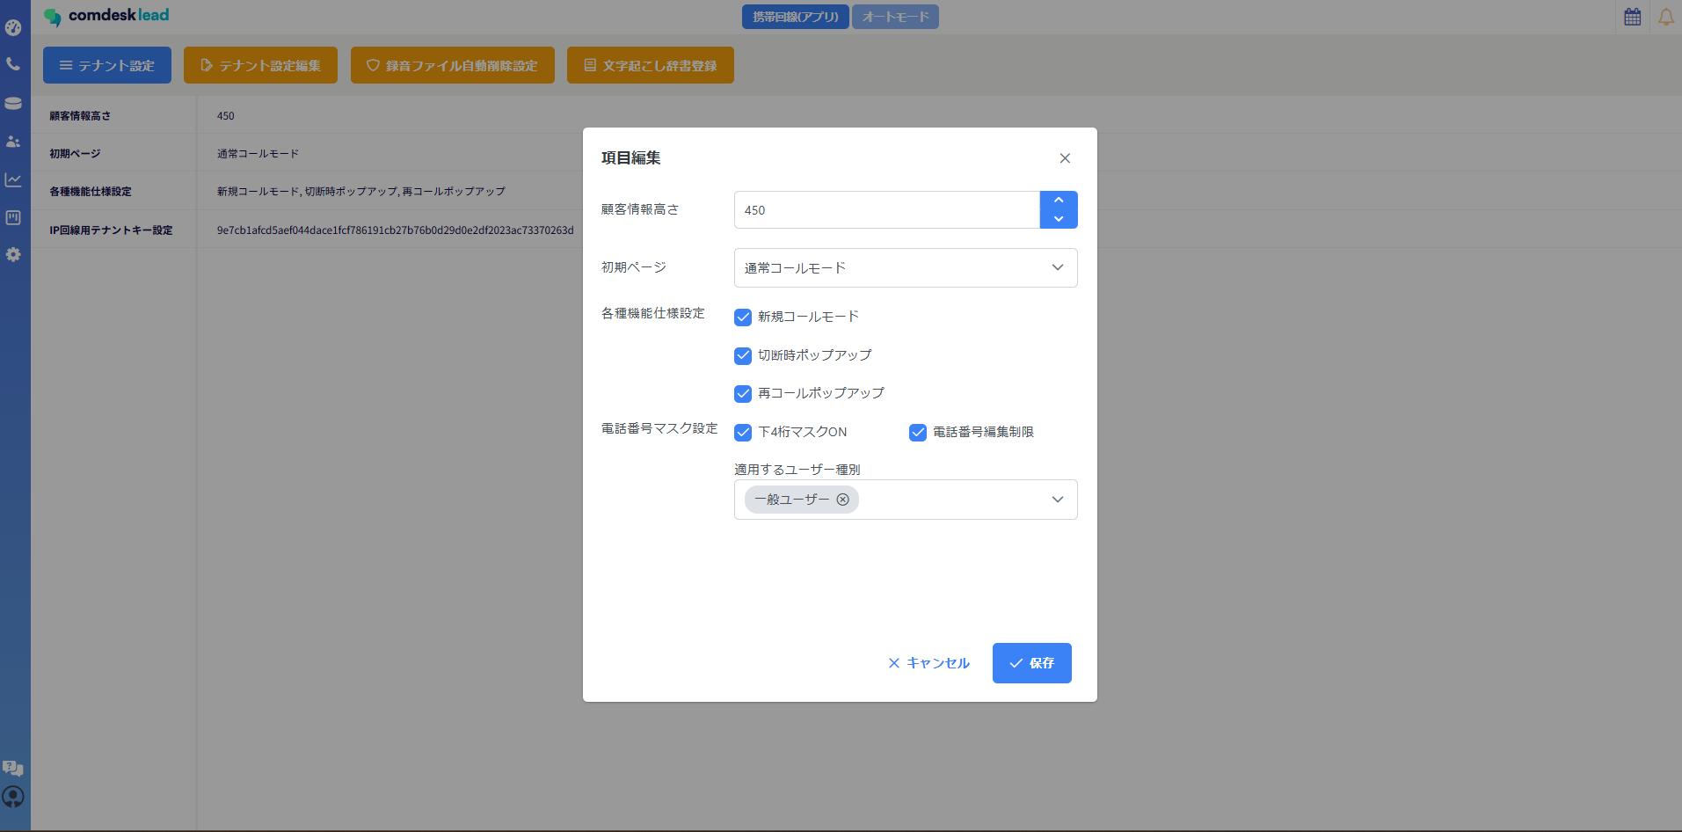Image resolution: width=1682 pixels, height=832 pixels.
Task: Uncheck 新規コールモード checkbox
Action: click(x=743, y=317)
